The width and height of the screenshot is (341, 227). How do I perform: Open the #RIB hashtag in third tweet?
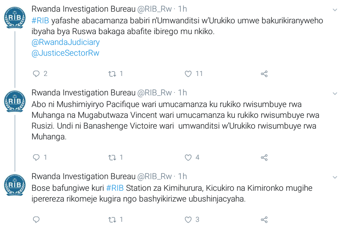(x=115, y=188)
